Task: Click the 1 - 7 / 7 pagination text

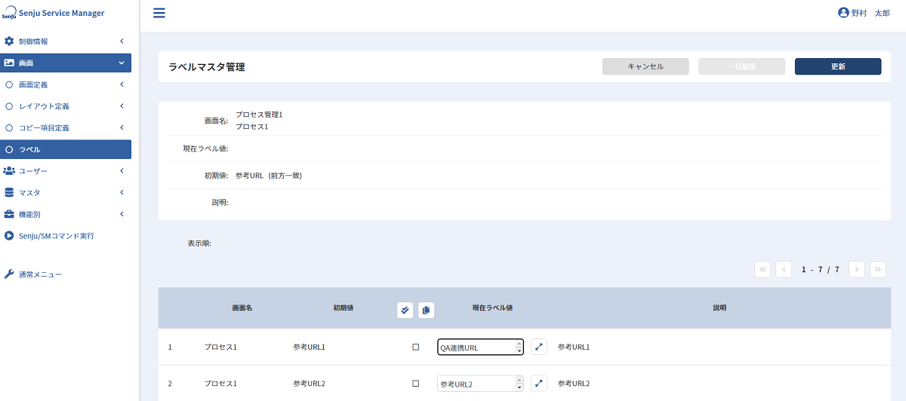Action: tap(820, 269)
